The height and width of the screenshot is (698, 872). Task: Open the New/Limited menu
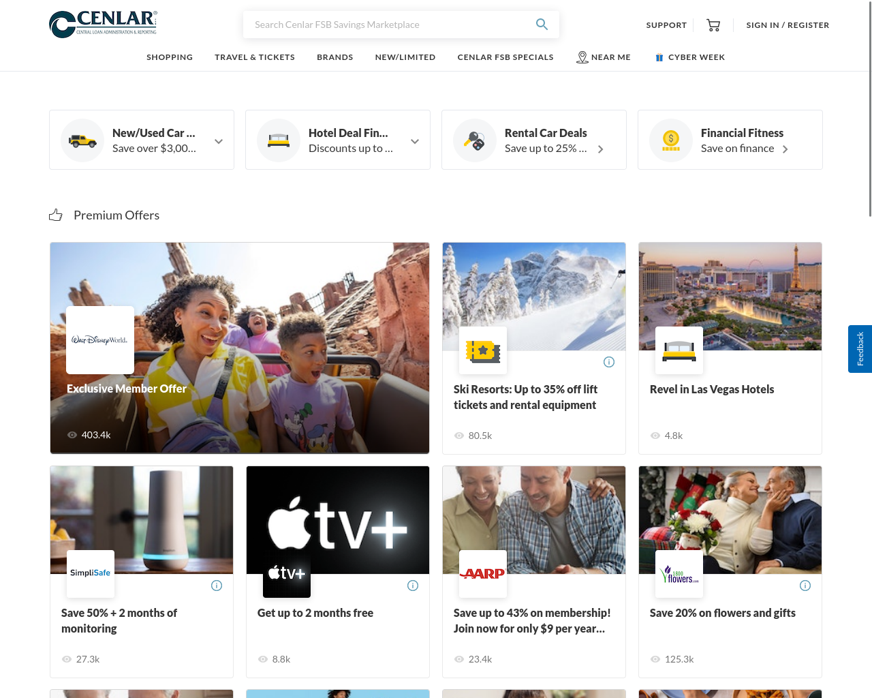[x=405, y=57]
